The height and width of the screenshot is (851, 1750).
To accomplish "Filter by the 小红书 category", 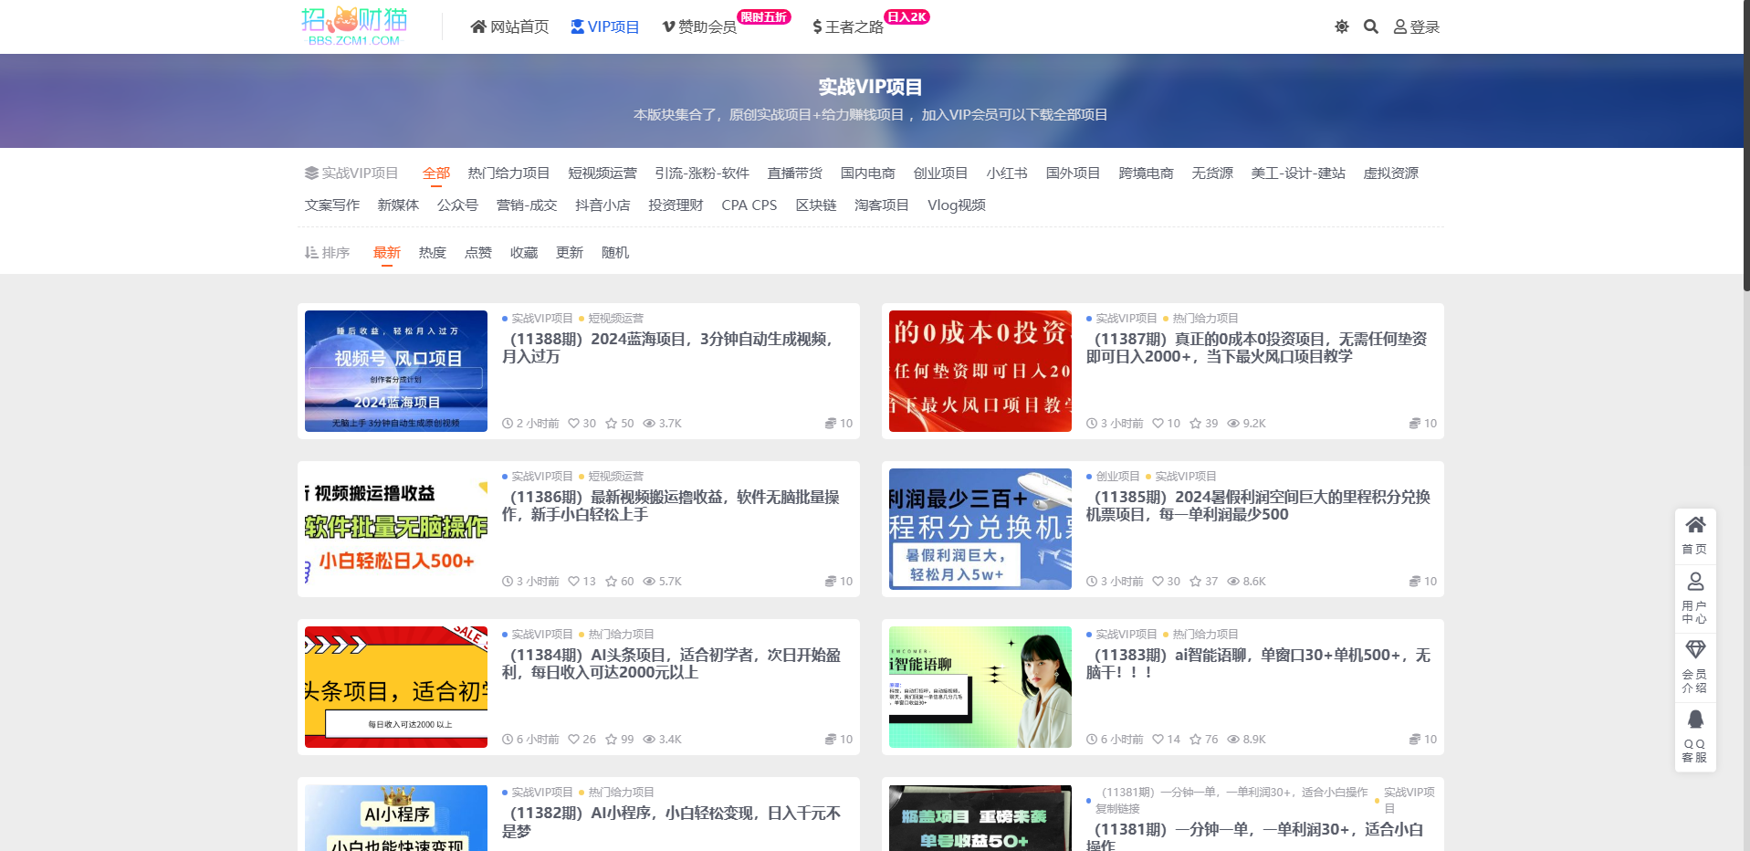I will pos(1006,173).
